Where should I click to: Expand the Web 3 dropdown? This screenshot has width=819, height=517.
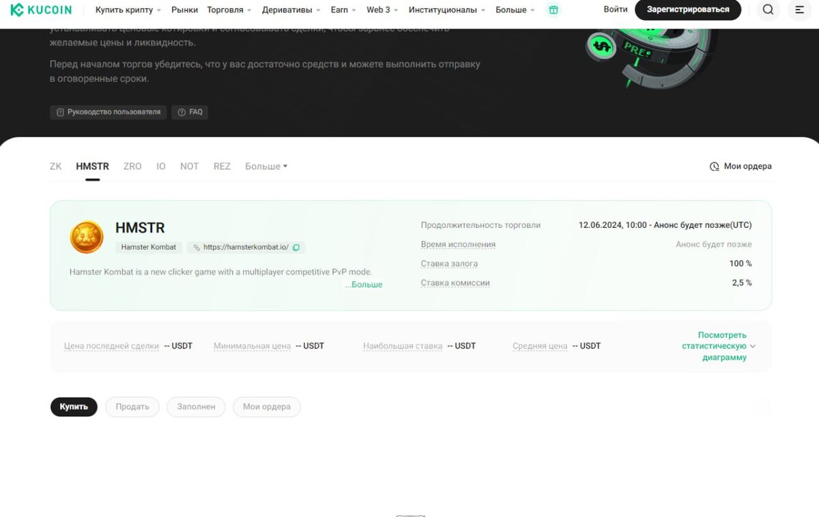click(382, 10)
